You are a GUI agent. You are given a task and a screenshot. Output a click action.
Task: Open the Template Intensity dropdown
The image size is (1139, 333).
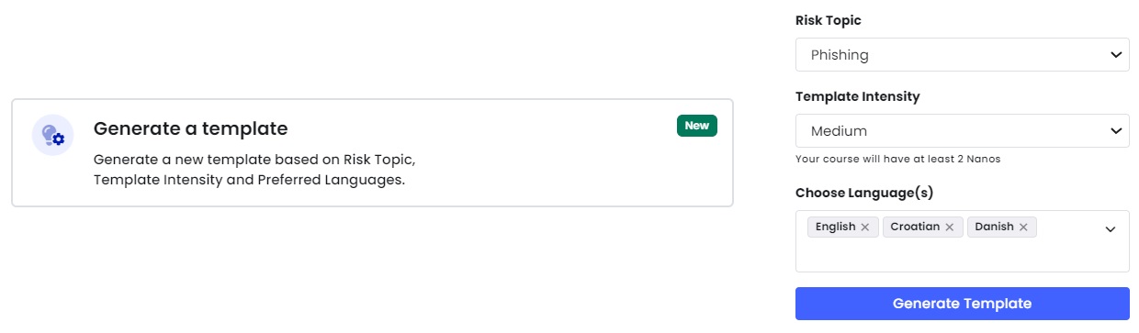pyautogui.click(x=963, y=131)
